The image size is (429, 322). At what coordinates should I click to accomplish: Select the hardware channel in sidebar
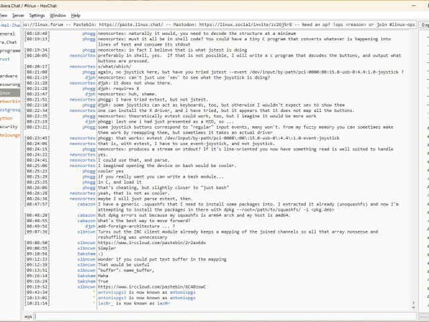point(9,76)
